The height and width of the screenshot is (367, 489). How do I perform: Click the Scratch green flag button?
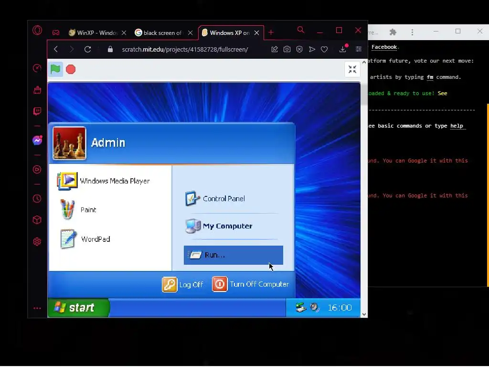click(55, 69)
